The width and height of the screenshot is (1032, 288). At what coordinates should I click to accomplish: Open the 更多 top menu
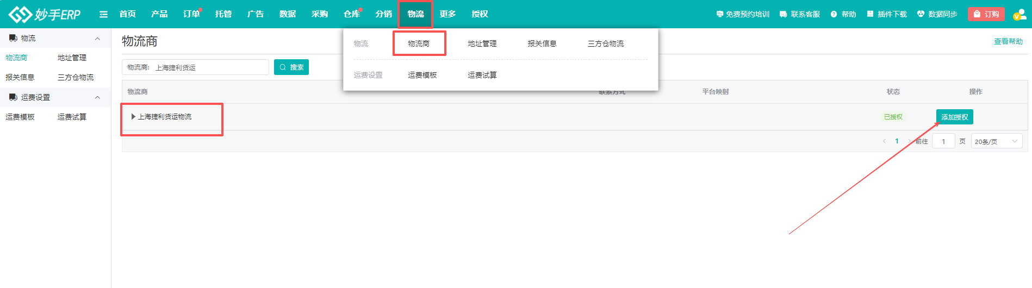pyautogui.click(x=448, y=14)
